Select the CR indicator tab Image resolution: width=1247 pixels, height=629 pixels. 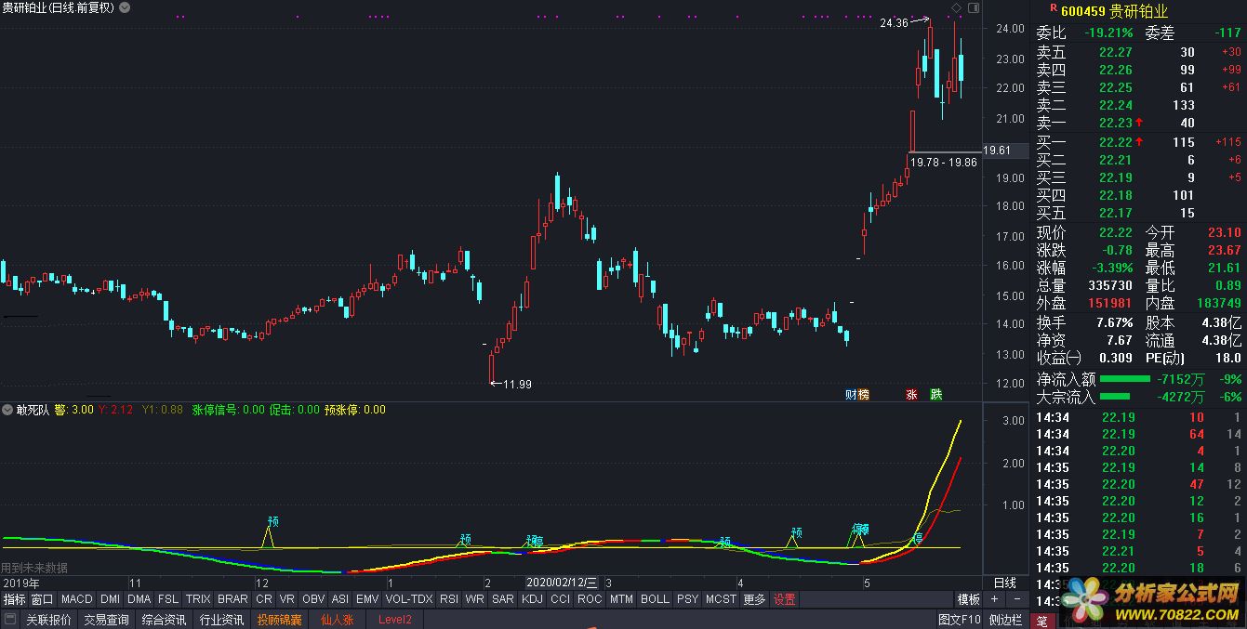(264, 599)
